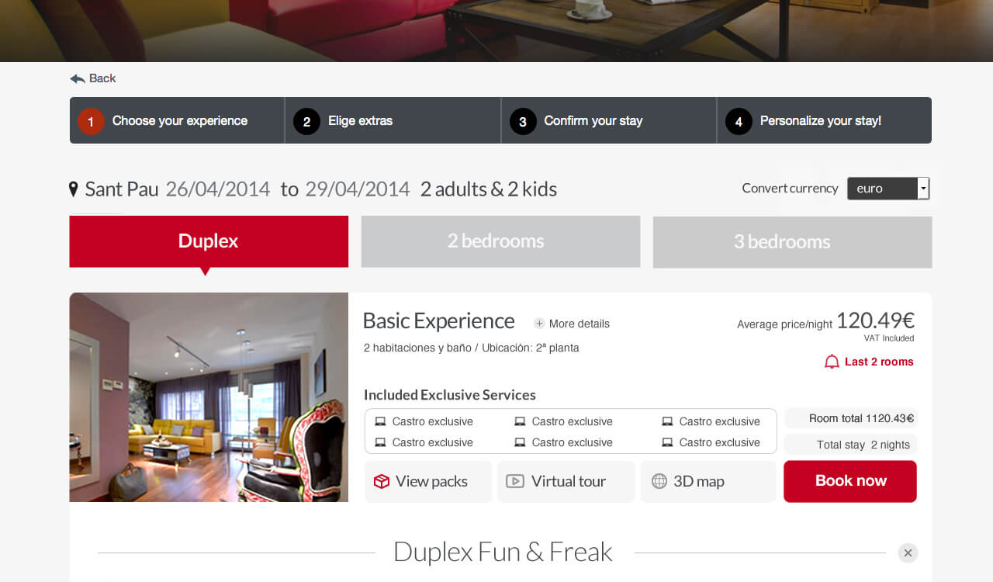Click the bell icon next to Last 2 rooms

tap(832, 362)
